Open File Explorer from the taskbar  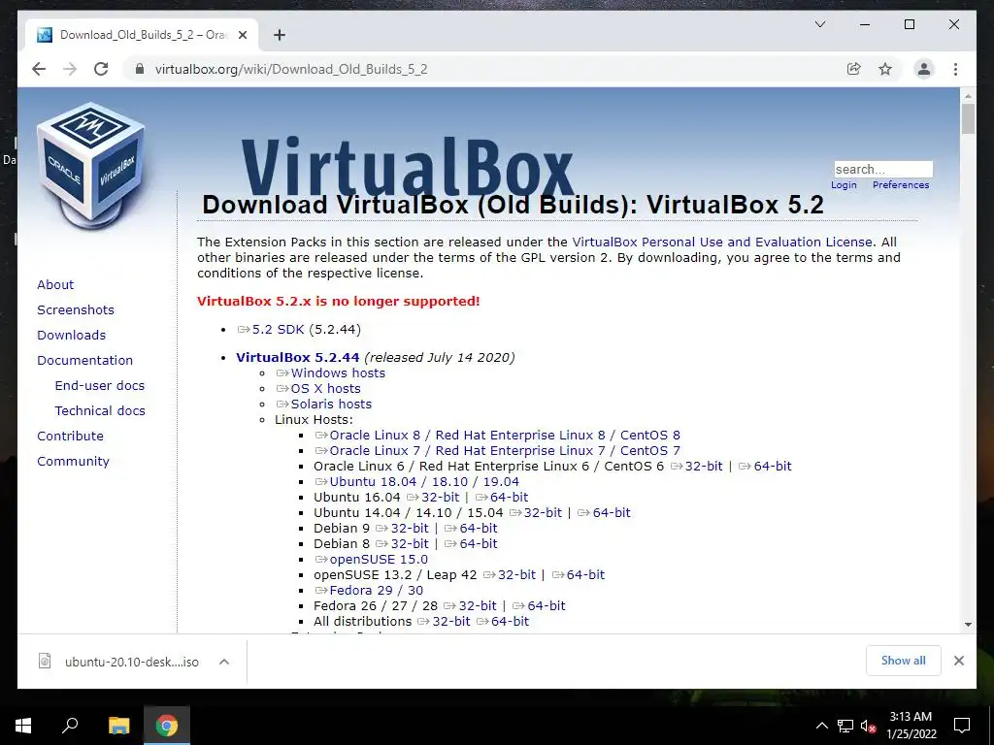(118, 726)
